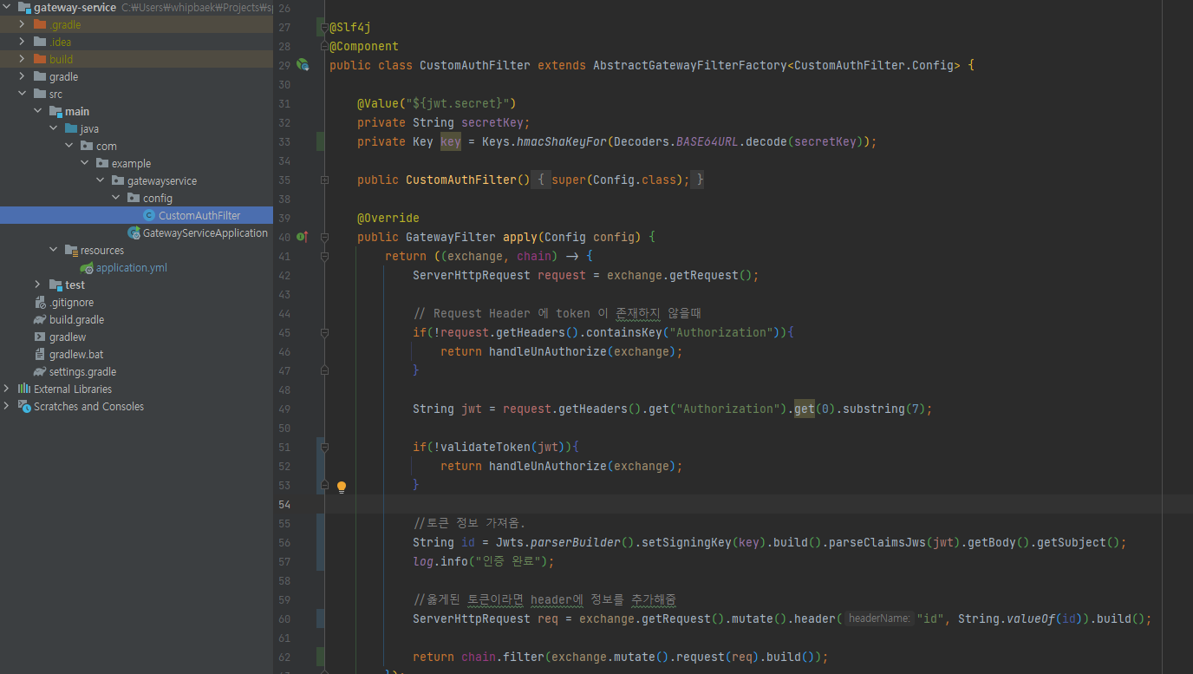Expand the test folder

[38, 285]
